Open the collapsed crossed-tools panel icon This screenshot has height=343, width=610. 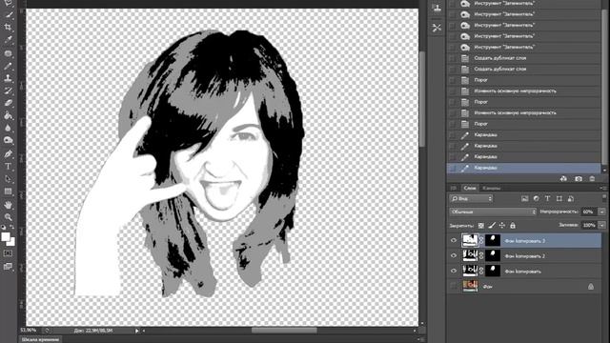437,28
